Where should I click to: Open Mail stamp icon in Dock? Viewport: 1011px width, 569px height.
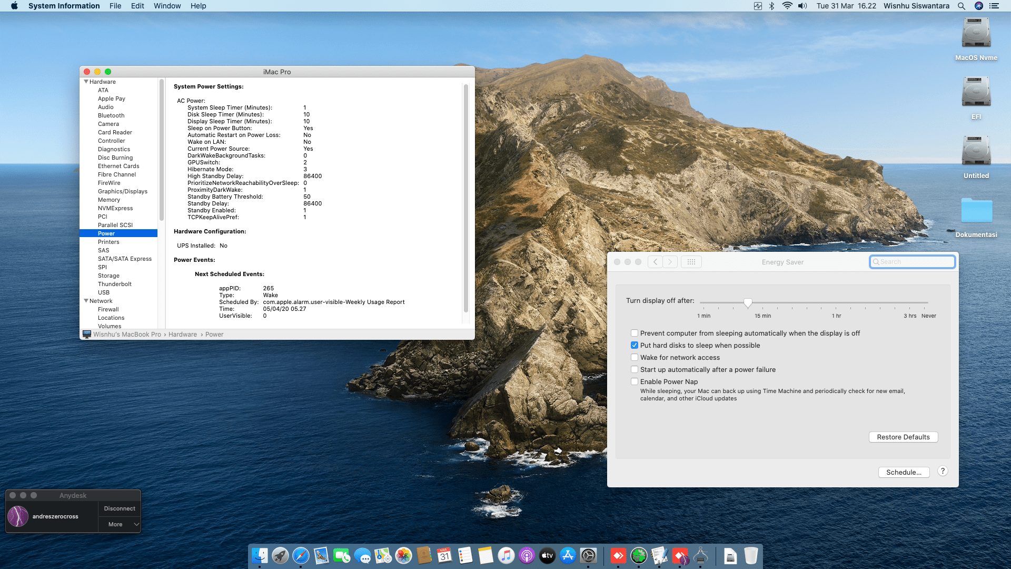pyautogui.click(x=321, y=555)
